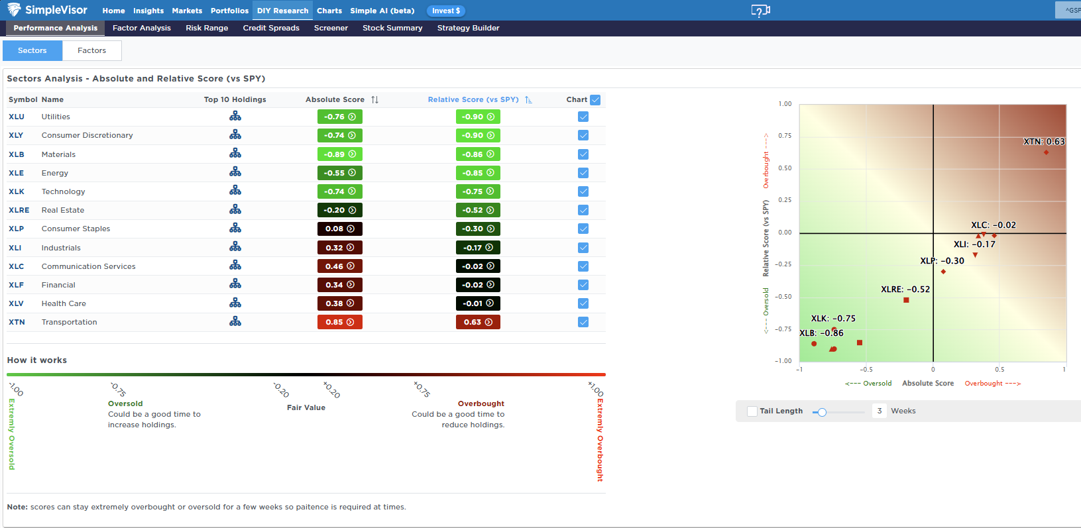Click the help question mark icon
This screenshot has height=528, width=1081.
coord(760,11)
